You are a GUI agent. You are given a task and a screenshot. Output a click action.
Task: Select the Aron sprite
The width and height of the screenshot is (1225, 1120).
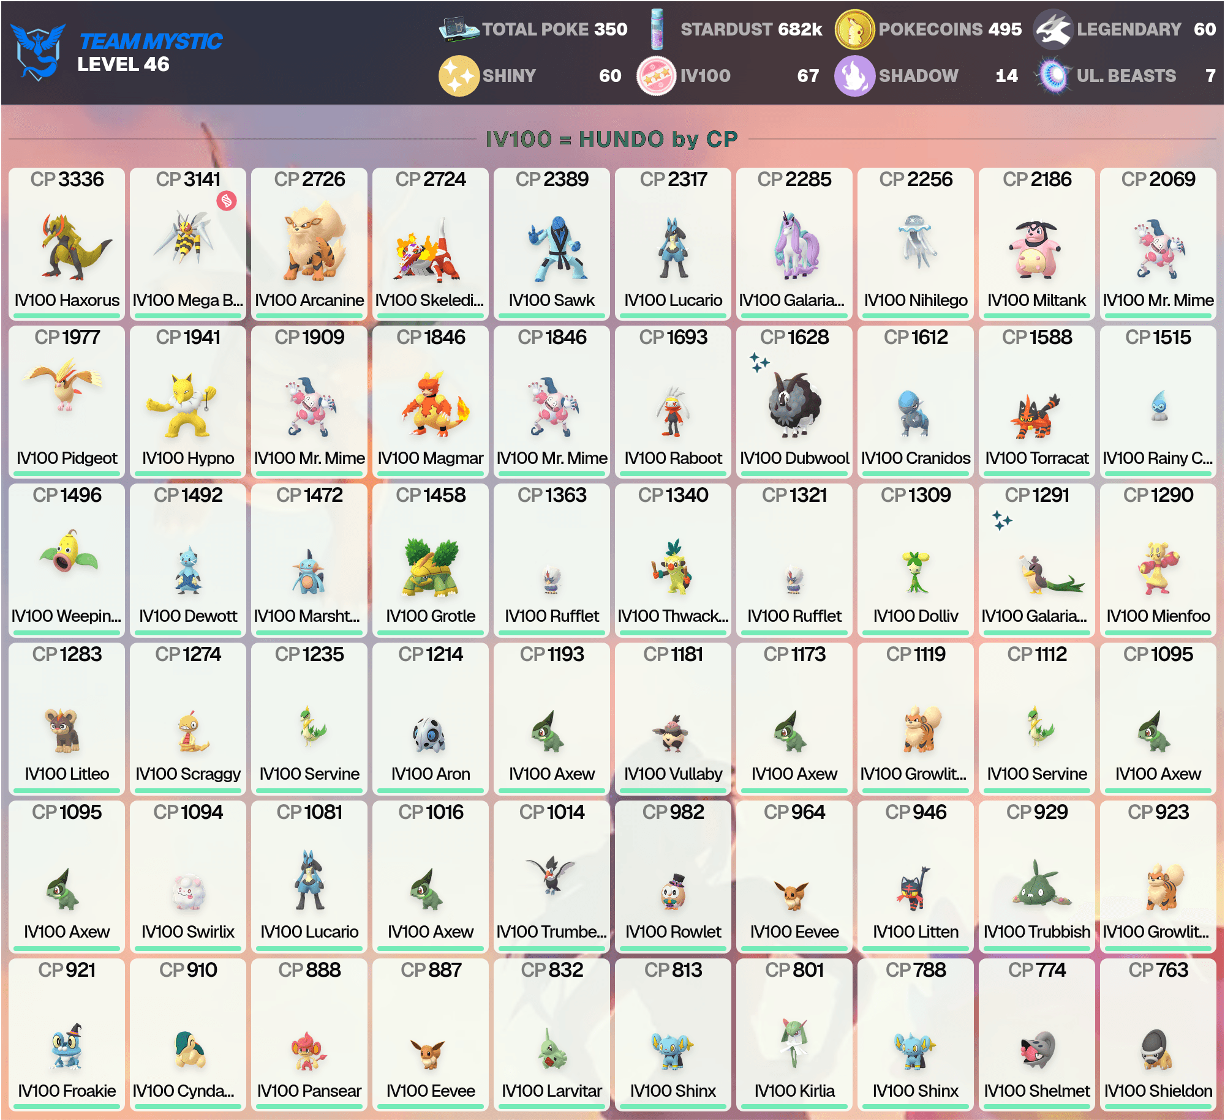tap(429, 735)
